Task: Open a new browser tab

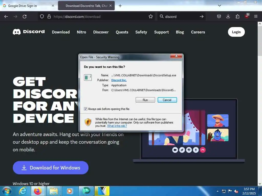Action: (x=120, y=6)
